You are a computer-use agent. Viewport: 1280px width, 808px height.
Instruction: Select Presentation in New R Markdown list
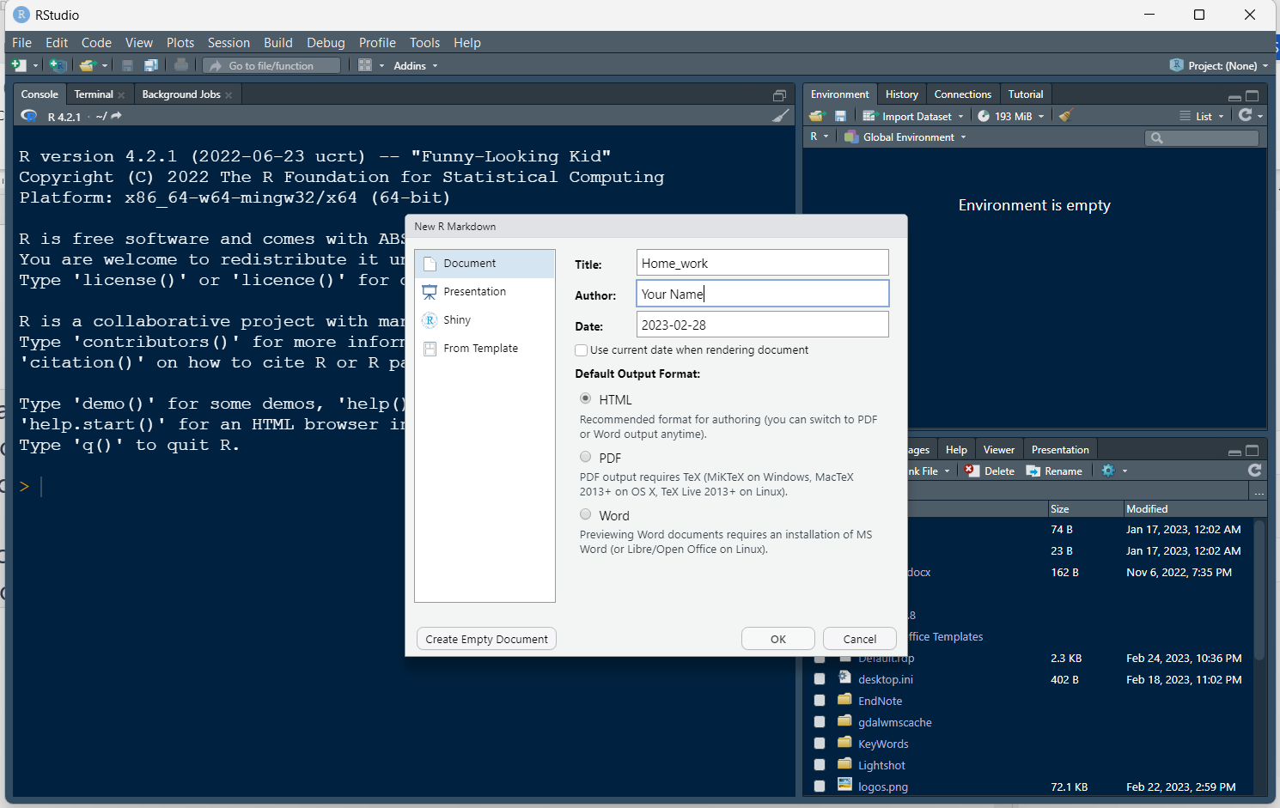pos(485,292)
